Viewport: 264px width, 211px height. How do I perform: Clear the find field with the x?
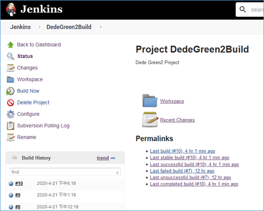click(x=117, y=173)
